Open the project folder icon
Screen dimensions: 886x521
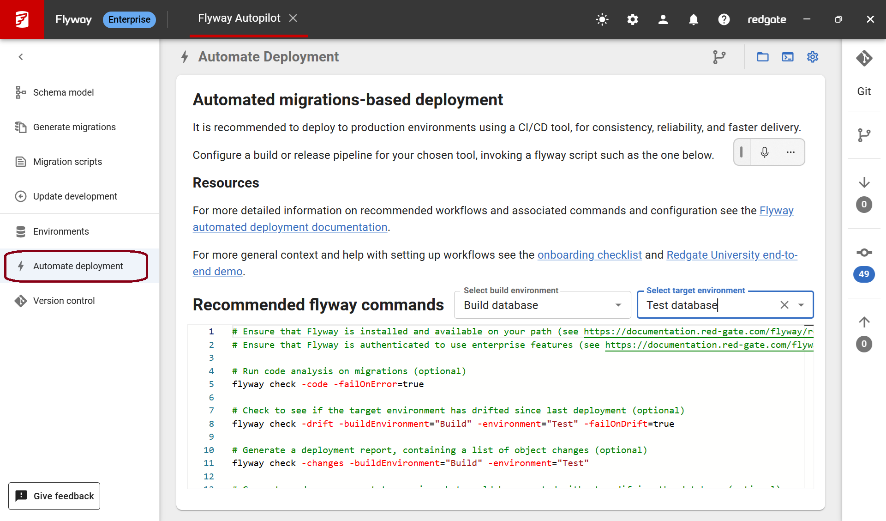coord(762,57)
